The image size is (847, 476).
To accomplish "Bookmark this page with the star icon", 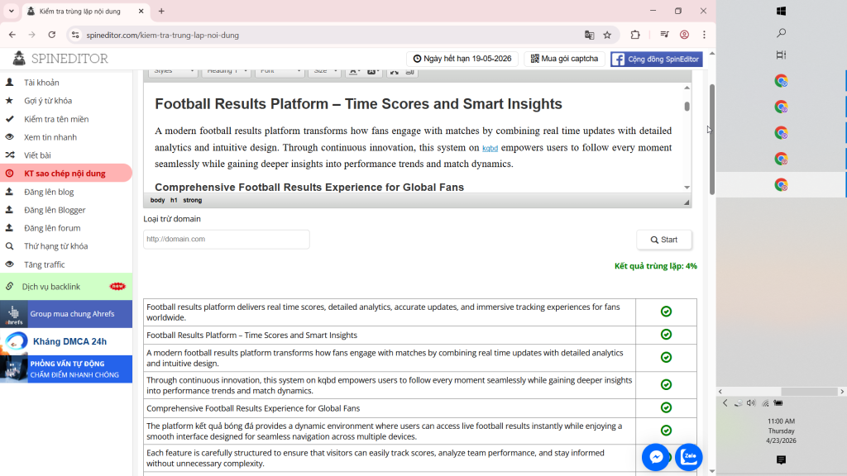I will (x=607, y=35).
